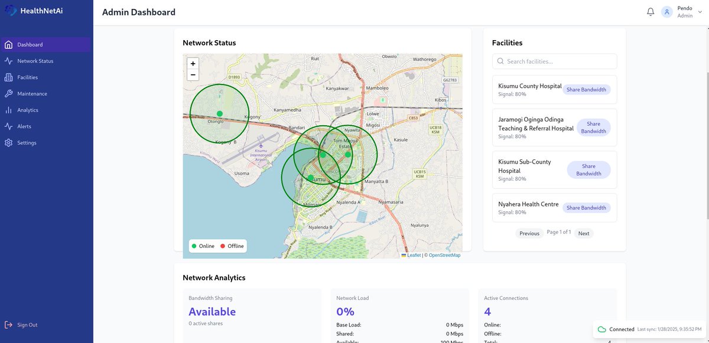This screenshot has width=709, height=343.
Task: Open Settings in the sidebar
Action: 47,143
